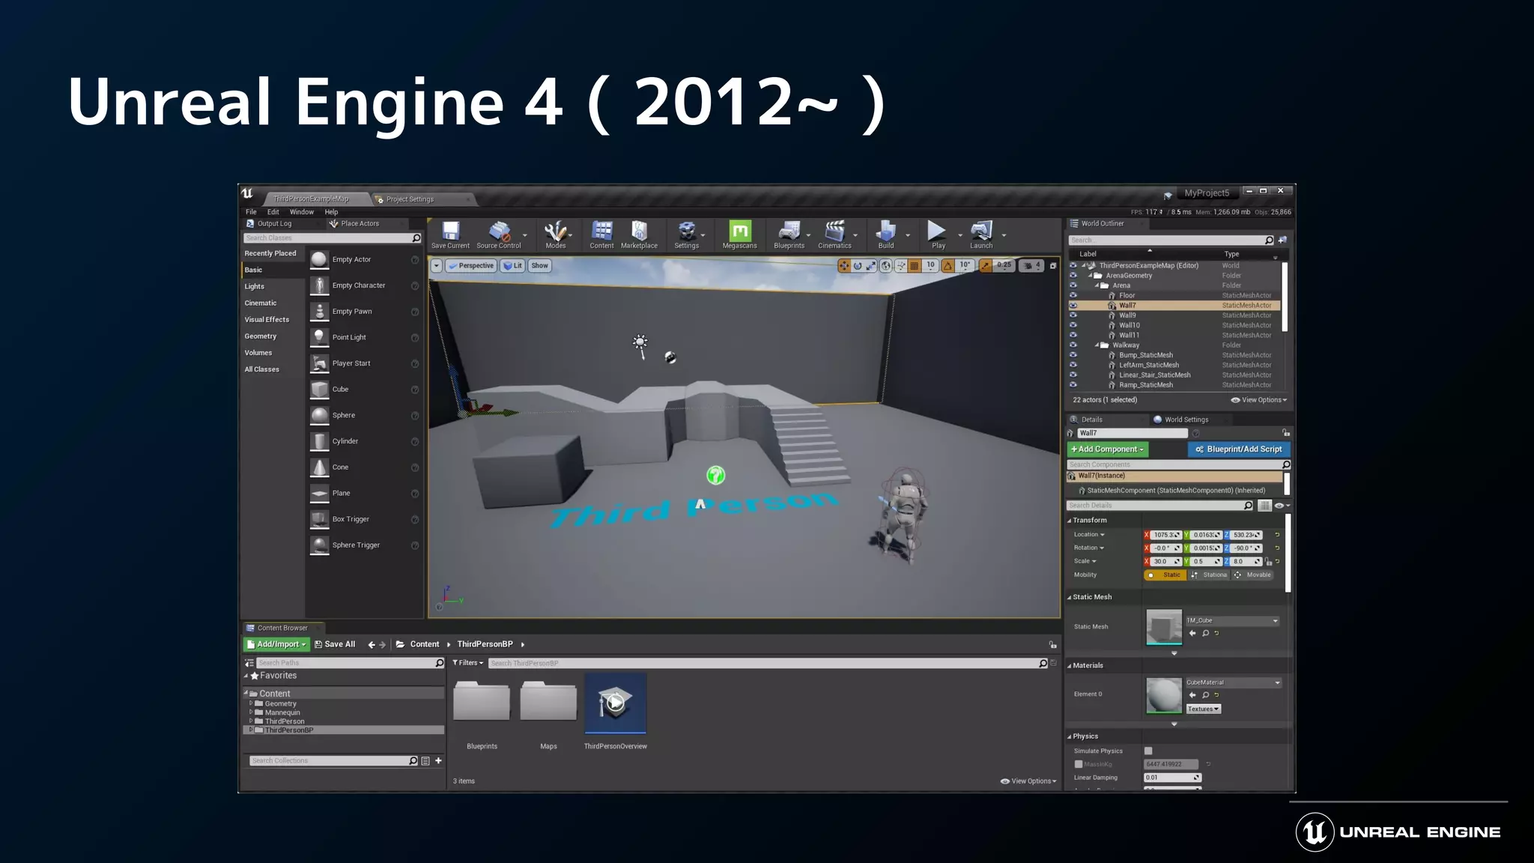1534x863 pixels.
Task: Open World Outliner View Options
Action: click(x=1258, y=400)
